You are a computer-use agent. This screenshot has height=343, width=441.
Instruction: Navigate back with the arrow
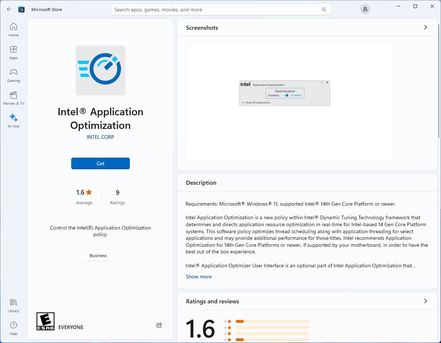pos(9,9)
